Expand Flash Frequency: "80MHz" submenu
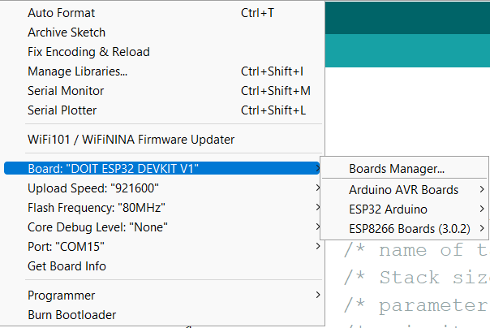Image resolution: width=490 pixels, height=328 pixels. click(162, 208)
